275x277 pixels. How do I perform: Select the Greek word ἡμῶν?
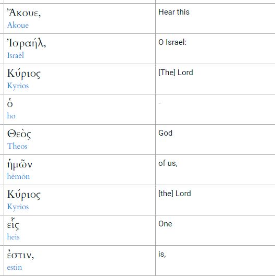(20, 164)
